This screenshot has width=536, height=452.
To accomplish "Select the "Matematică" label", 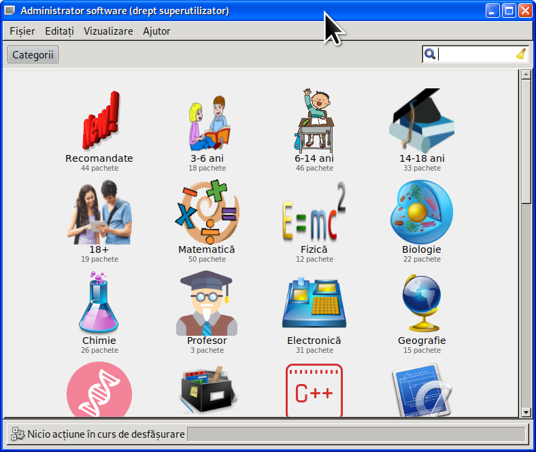I will click(207, 249).
